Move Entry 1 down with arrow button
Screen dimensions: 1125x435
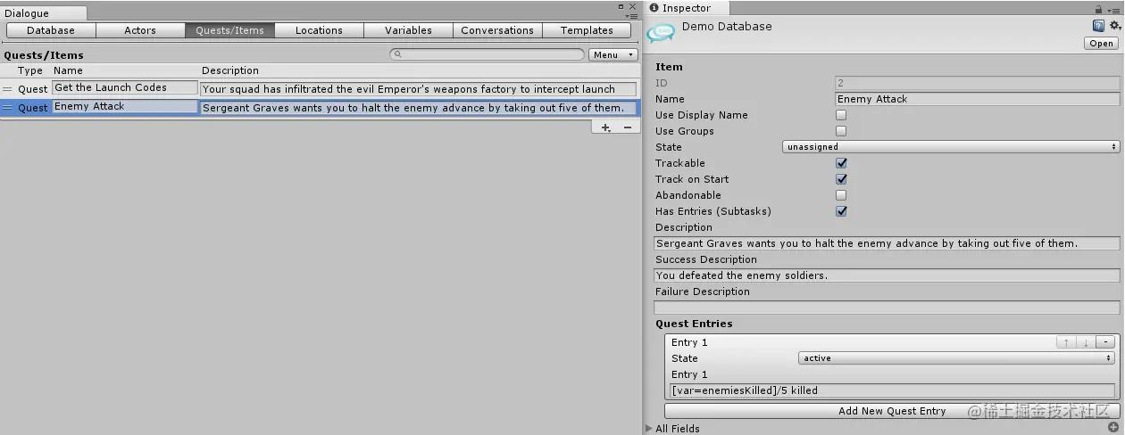point(1086,342)
